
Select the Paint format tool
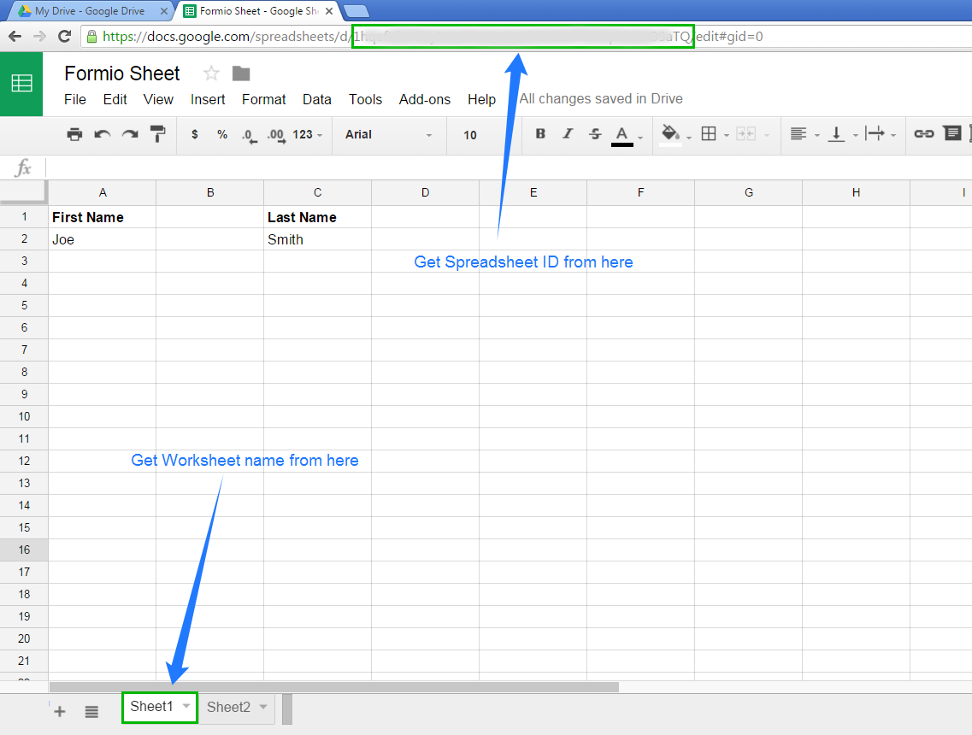[158, 134]
